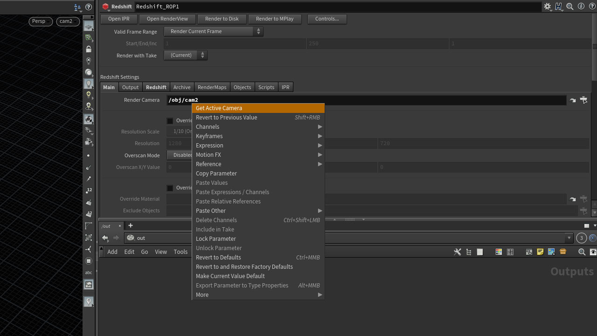Open the Valid Frame Range dropdown
Image resolution: width=597 pixels, height=336 pixels.
tap(213, 31)
